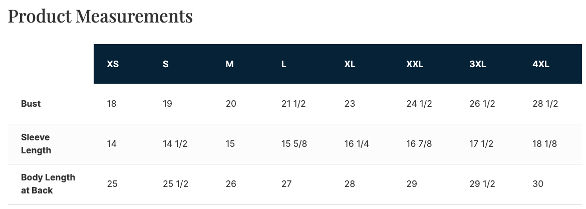Select the 3XL body length 29 1/2

coord(482,184)
